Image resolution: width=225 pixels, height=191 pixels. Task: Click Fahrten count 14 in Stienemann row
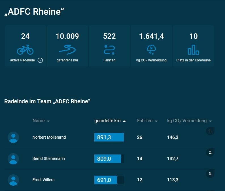pyautogui.click(x=139, y=158)
